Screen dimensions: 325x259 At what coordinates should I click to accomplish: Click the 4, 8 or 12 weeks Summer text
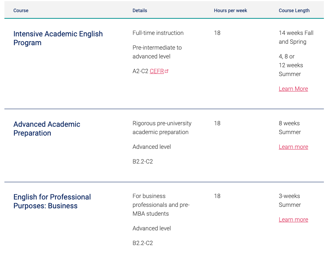coord(291,65)
